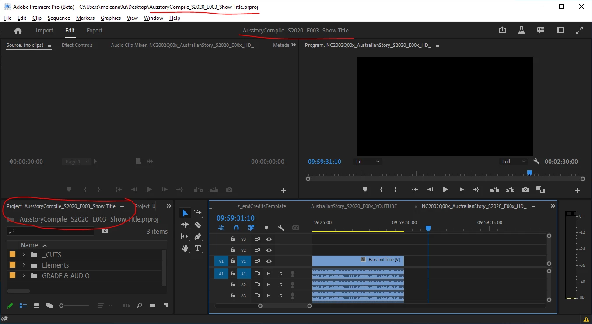Click Extract button in Program monitor
This screenshot has width=592, height=324.
pyautogui.click(x=510, y=190)
